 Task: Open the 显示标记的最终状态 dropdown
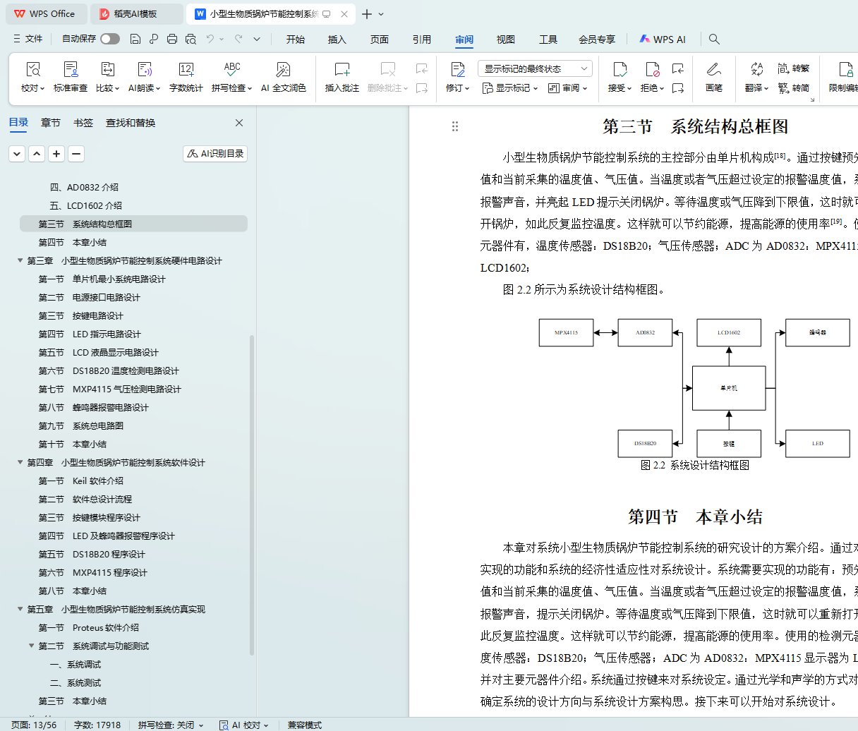coord(535,68)
